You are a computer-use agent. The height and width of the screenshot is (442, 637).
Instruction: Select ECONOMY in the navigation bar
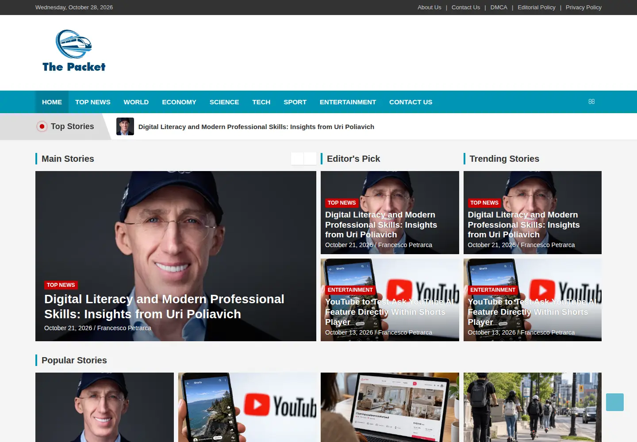tap(179, 102)
